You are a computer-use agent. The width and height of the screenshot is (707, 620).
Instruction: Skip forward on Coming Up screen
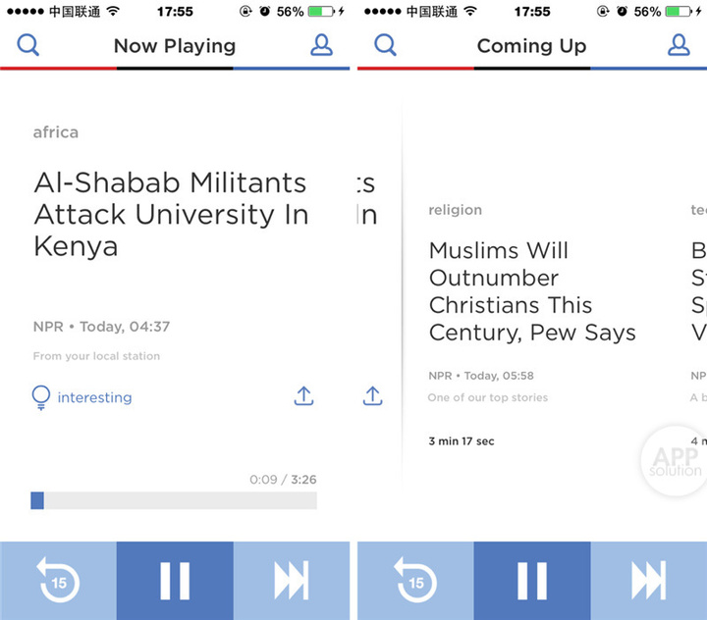648,580
